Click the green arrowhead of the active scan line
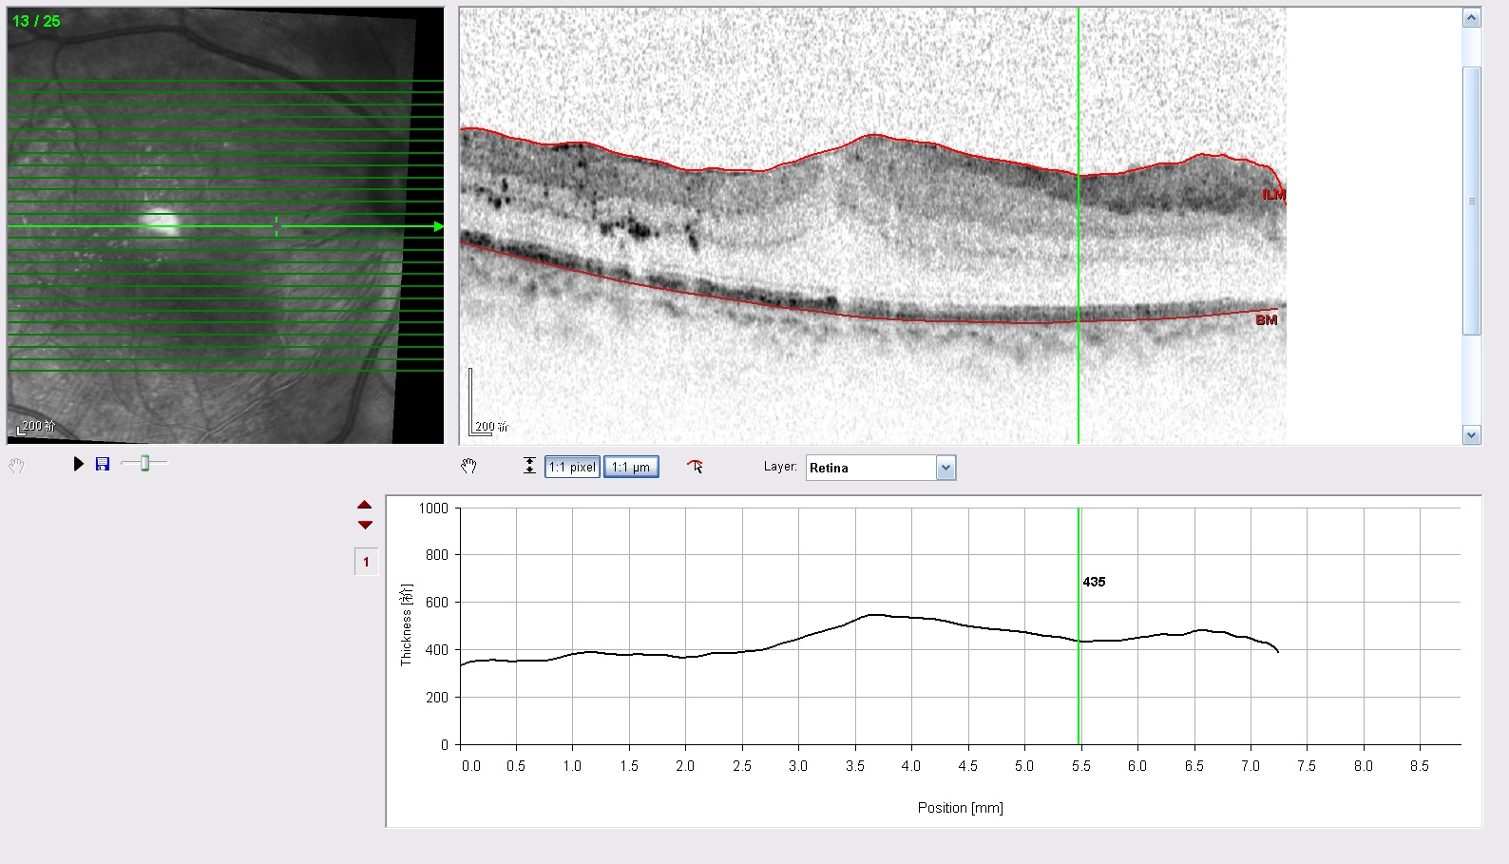 click(x=438, y=226)
